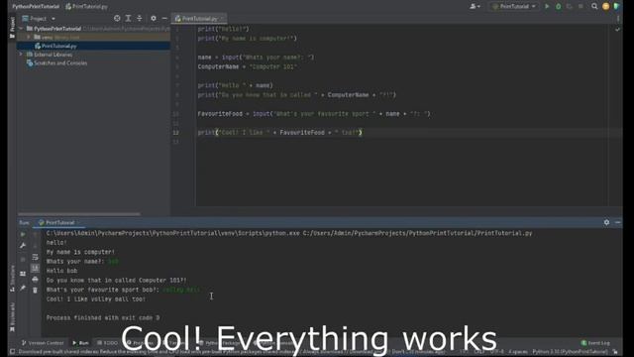Click the wrench icon in Run panel
The image size is (634, 357).
tap(23, 246)
